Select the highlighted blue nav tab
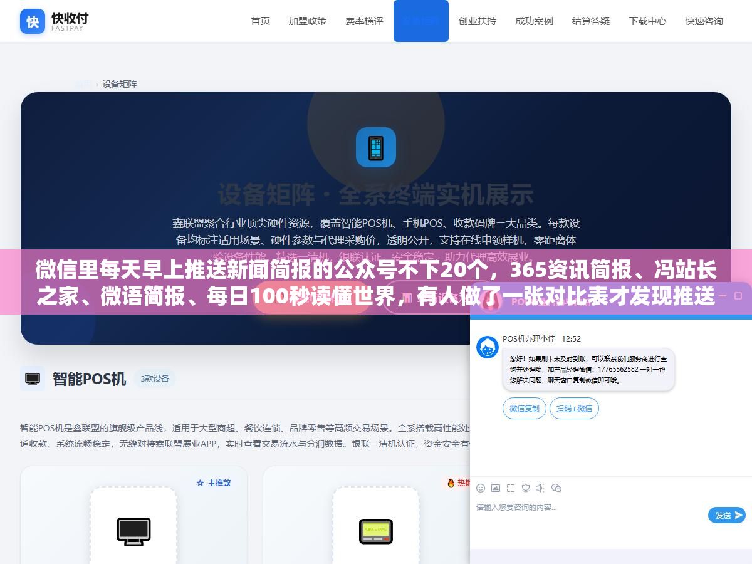 pos(421,21)
